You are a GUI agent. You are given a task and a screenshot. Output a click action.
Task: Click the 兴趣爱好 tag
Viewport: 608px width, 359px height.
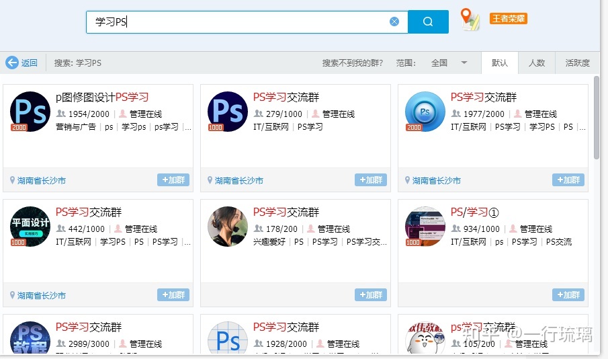point(269,242)
